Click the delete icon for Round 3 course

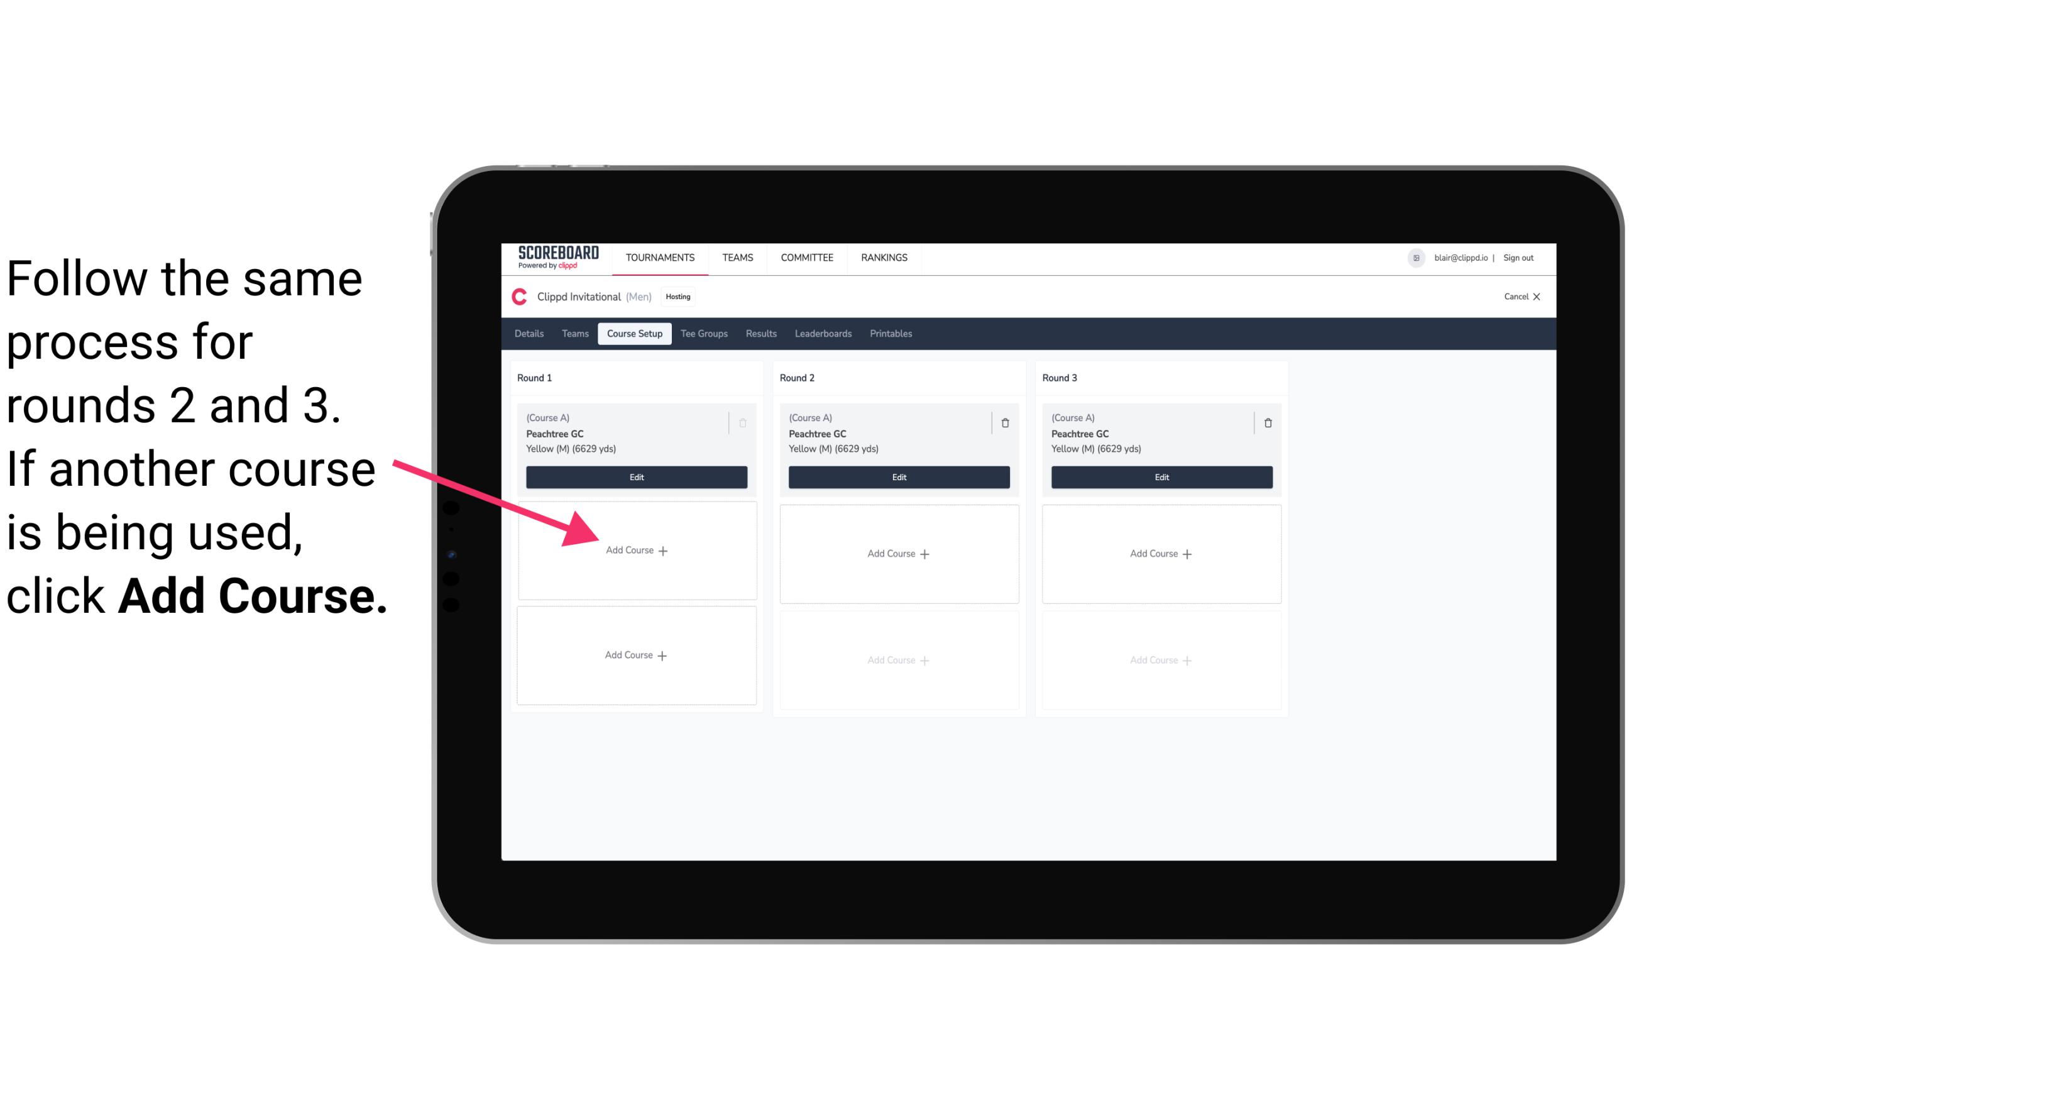tap(1268, 422)
